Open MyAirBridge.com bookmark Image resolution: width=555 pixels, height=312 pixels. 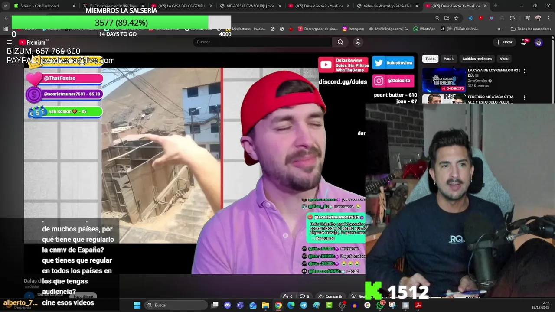[x=388, y=29]
